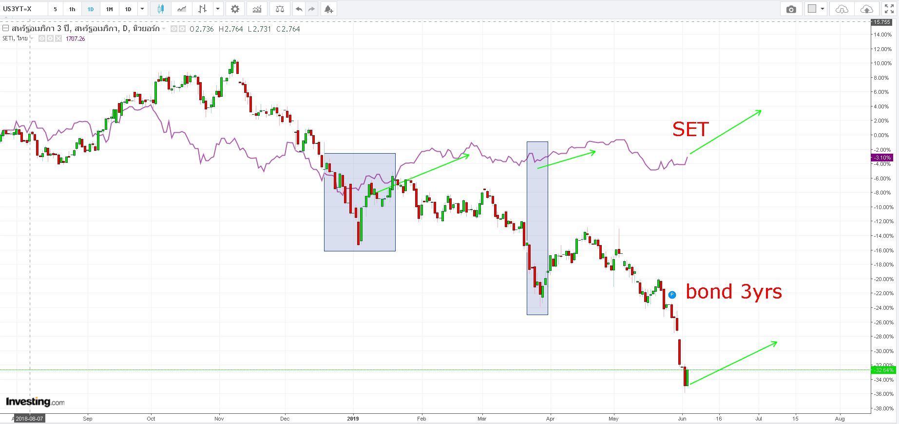Open the indicators chart icon
Screen dimensions: 899x424
tap(257, 9)
